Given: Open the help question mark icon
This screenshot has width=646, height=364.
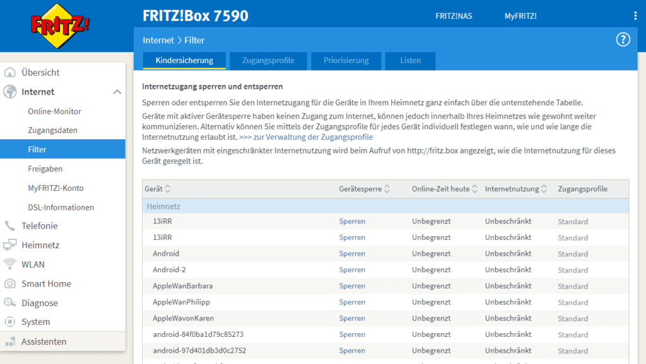Looking at the screenshot, I should tap(623, 40).
